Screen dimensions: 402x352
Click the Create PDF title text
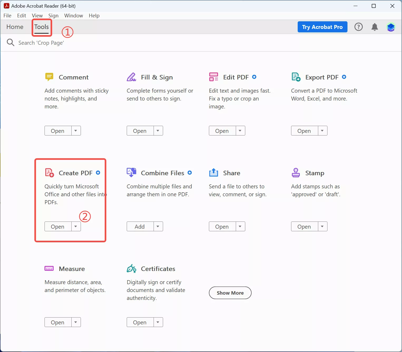pos(76,173)
